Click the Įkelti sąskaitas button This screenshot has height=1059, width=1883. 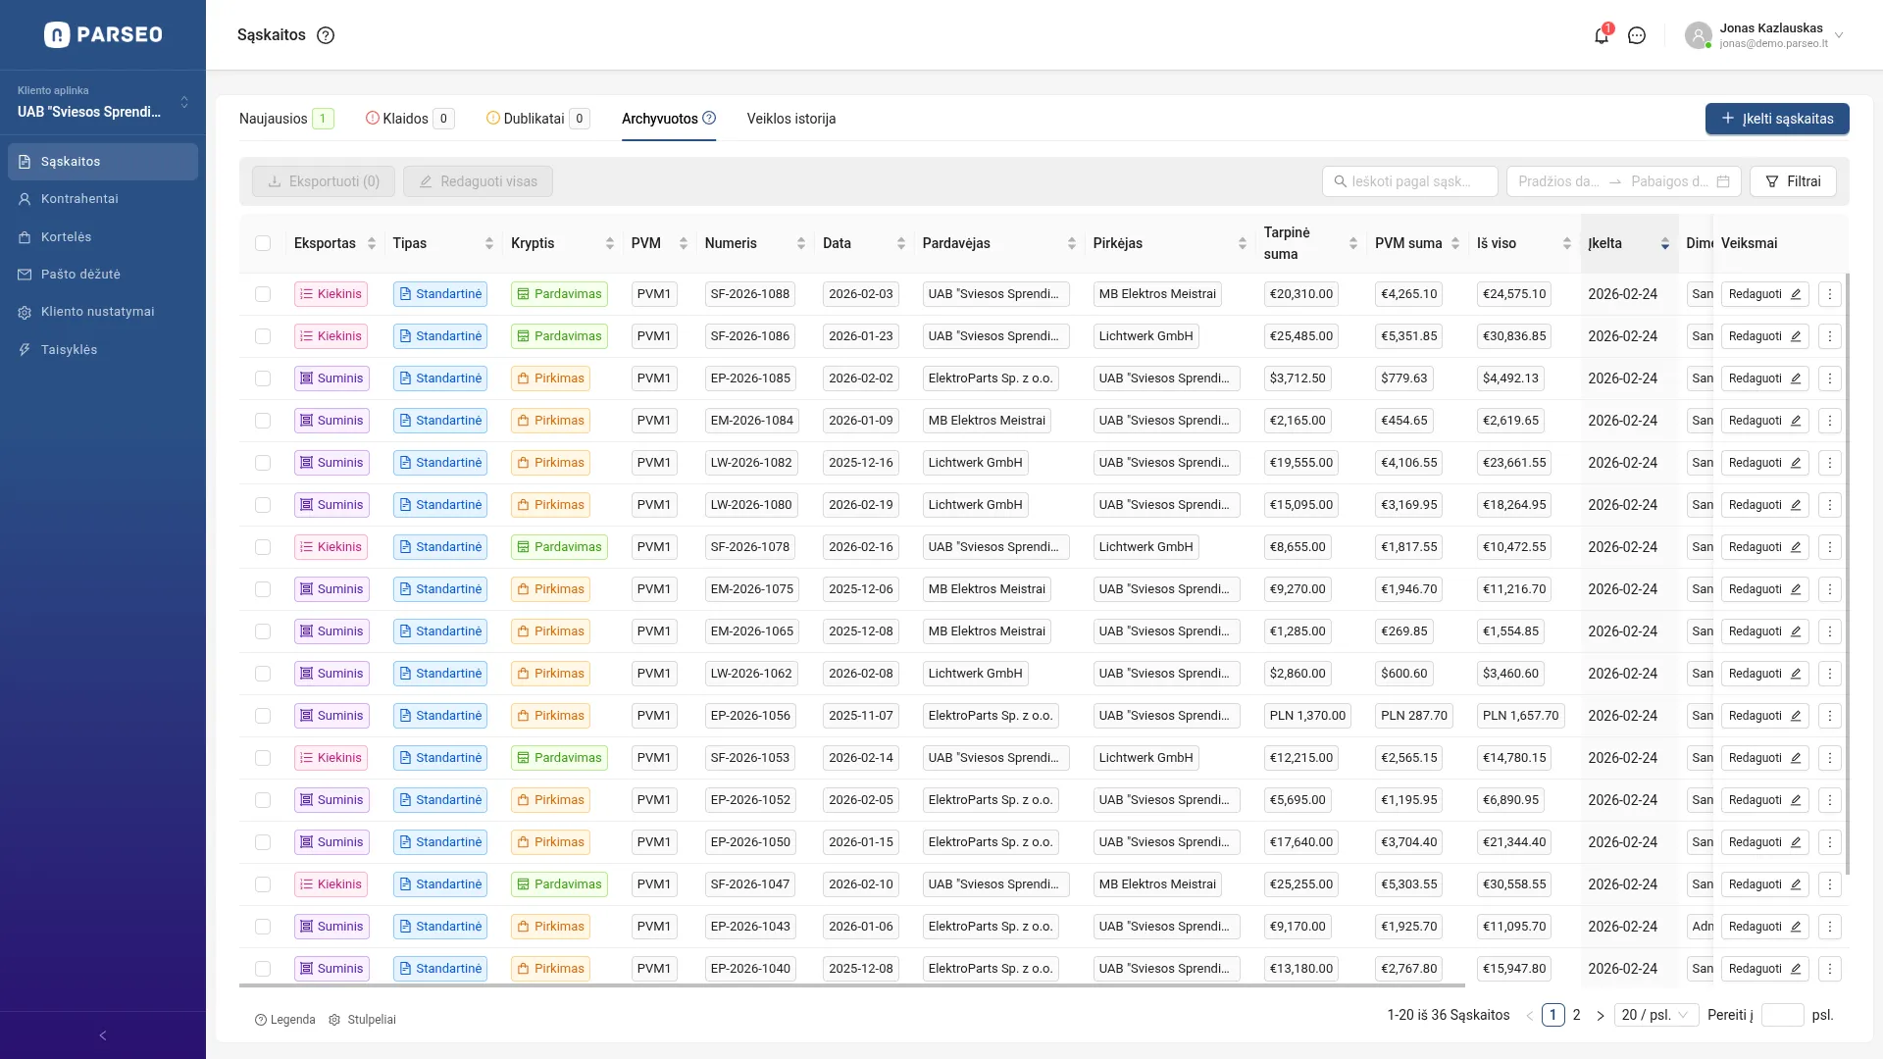tap(1776, 119)
